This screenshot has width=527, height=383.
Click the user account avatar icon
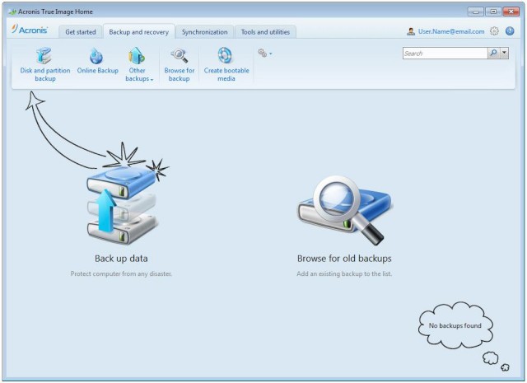click(x=411, y=31)
